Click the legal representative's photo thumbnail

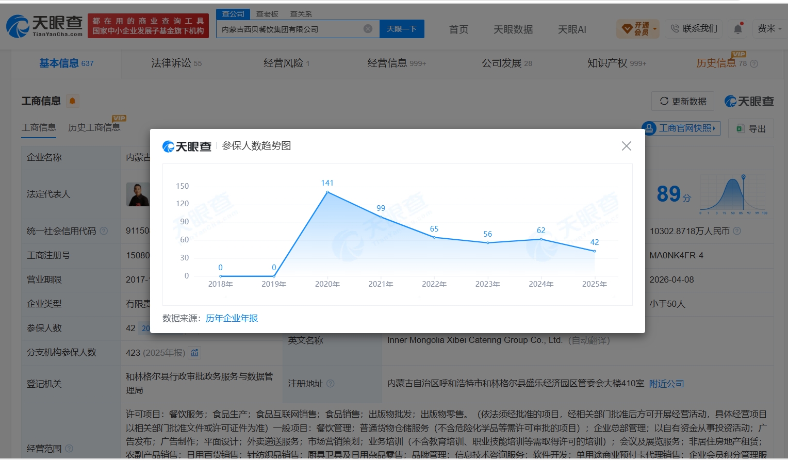tap(138, 194)
